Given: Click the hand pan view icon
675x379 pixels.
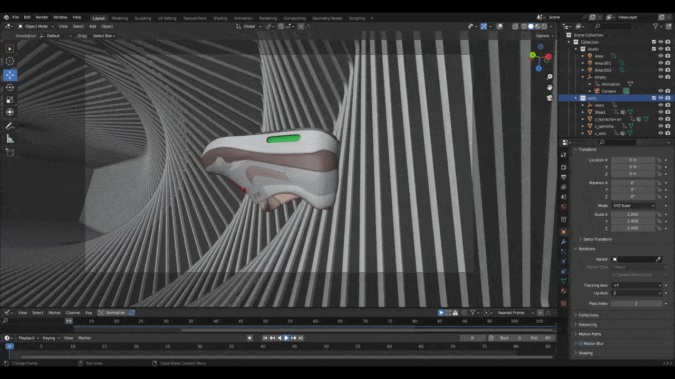Looking at the screenshot, I should click(x=549, y=87).
